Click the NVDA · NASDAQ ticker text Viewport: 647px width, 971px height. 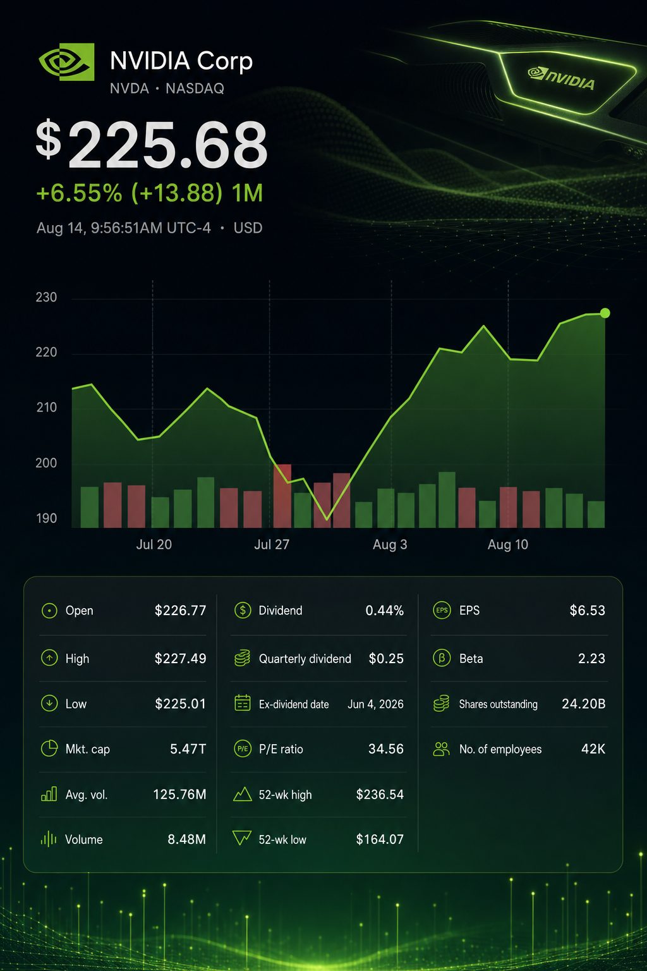(167, 89)
